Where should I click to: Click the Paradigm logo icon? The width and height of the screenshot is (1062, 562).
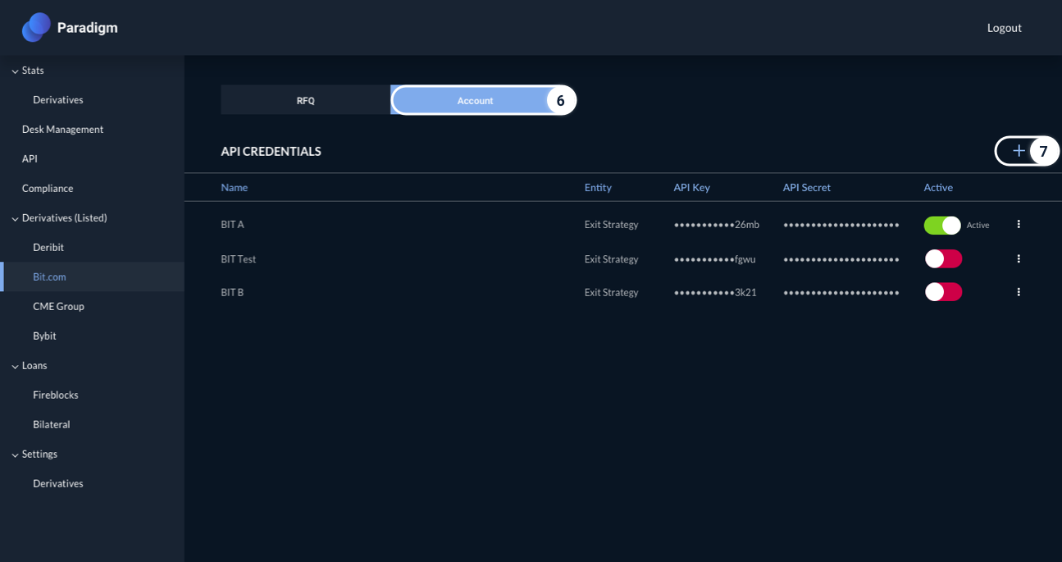click(x=36, y=27)
